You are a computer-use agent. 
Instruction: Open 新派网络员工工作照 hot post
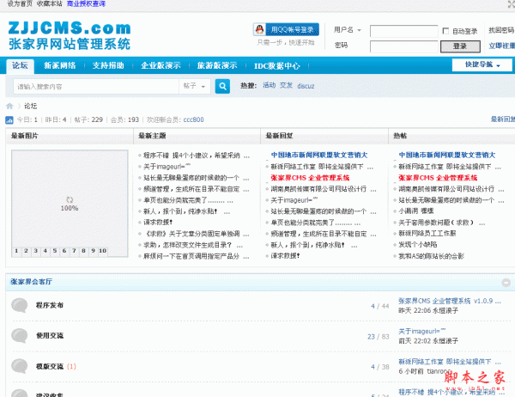tap(427, 234)
